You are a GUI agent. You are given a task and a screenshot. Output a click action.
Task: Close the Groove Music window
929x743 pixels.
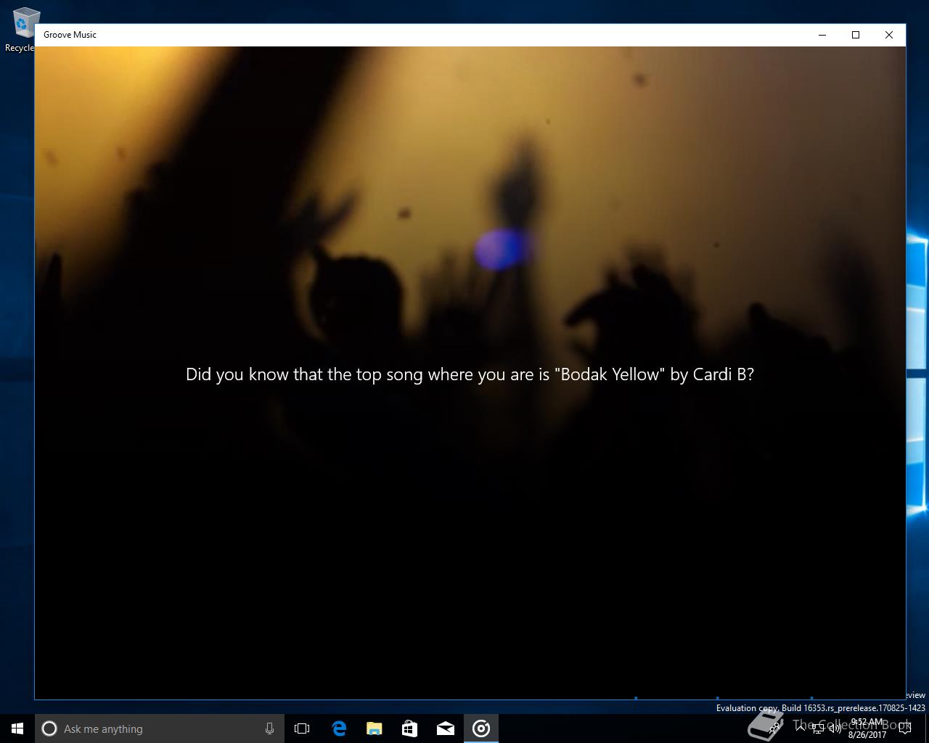pos(889,35)
